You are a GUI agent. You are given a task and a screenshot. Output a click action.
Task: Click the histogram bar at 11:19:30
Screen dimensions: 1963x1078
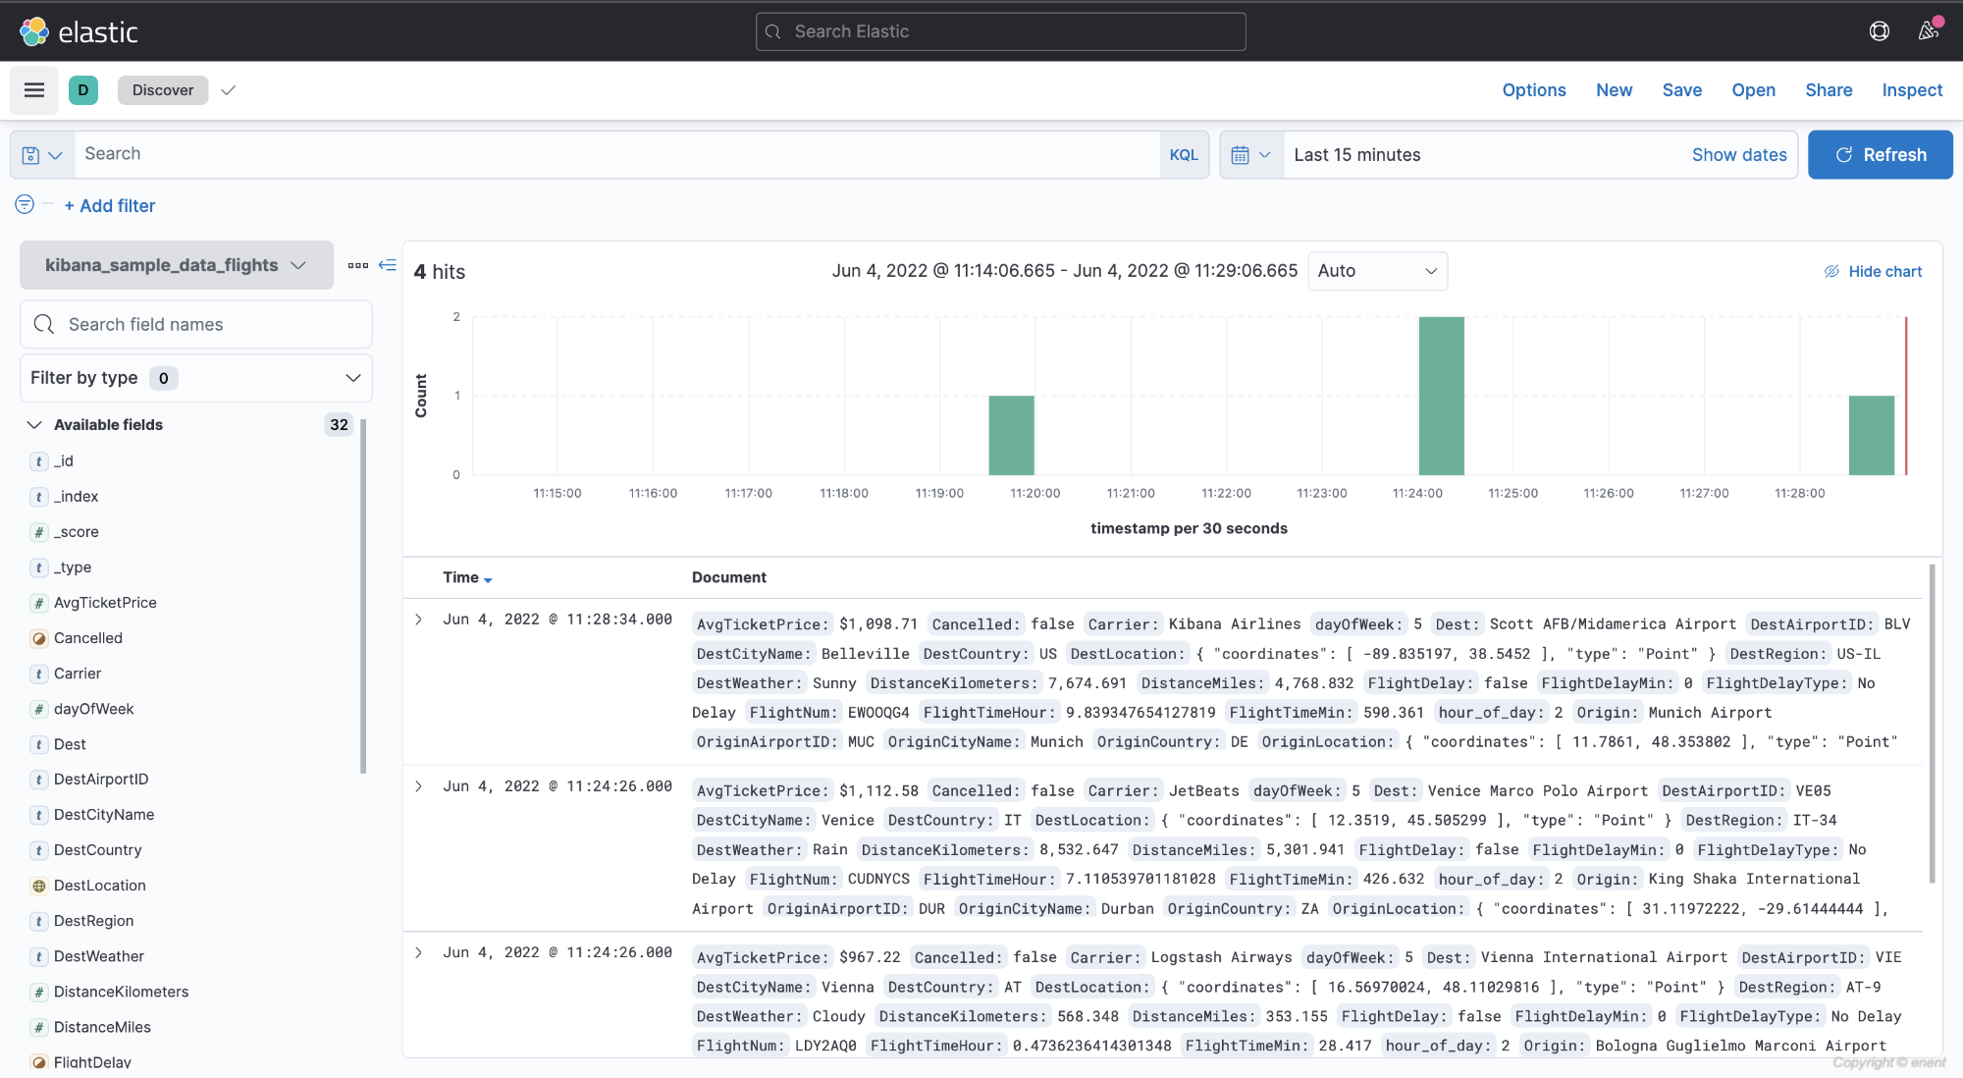pos(1011,435)
